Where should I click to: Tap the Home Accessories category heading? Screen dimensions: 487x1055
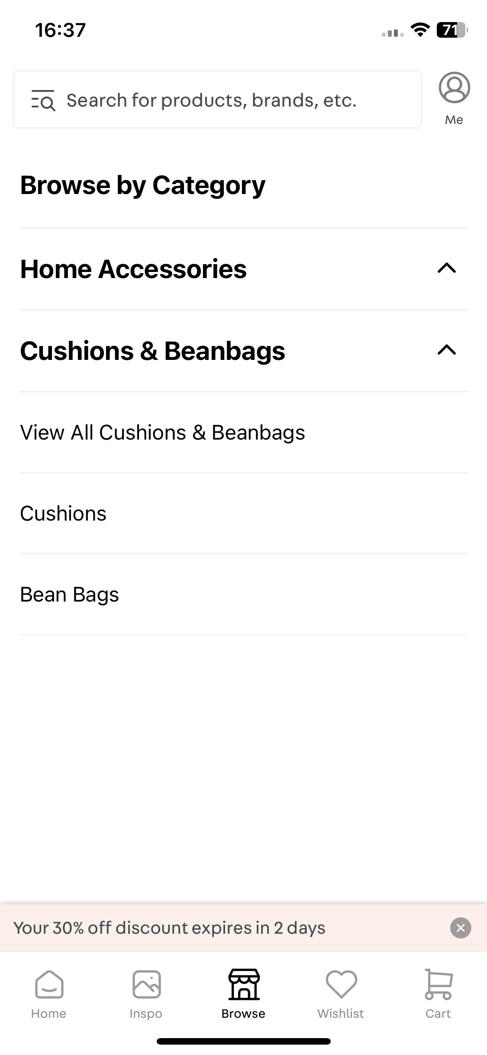(133, 269)
